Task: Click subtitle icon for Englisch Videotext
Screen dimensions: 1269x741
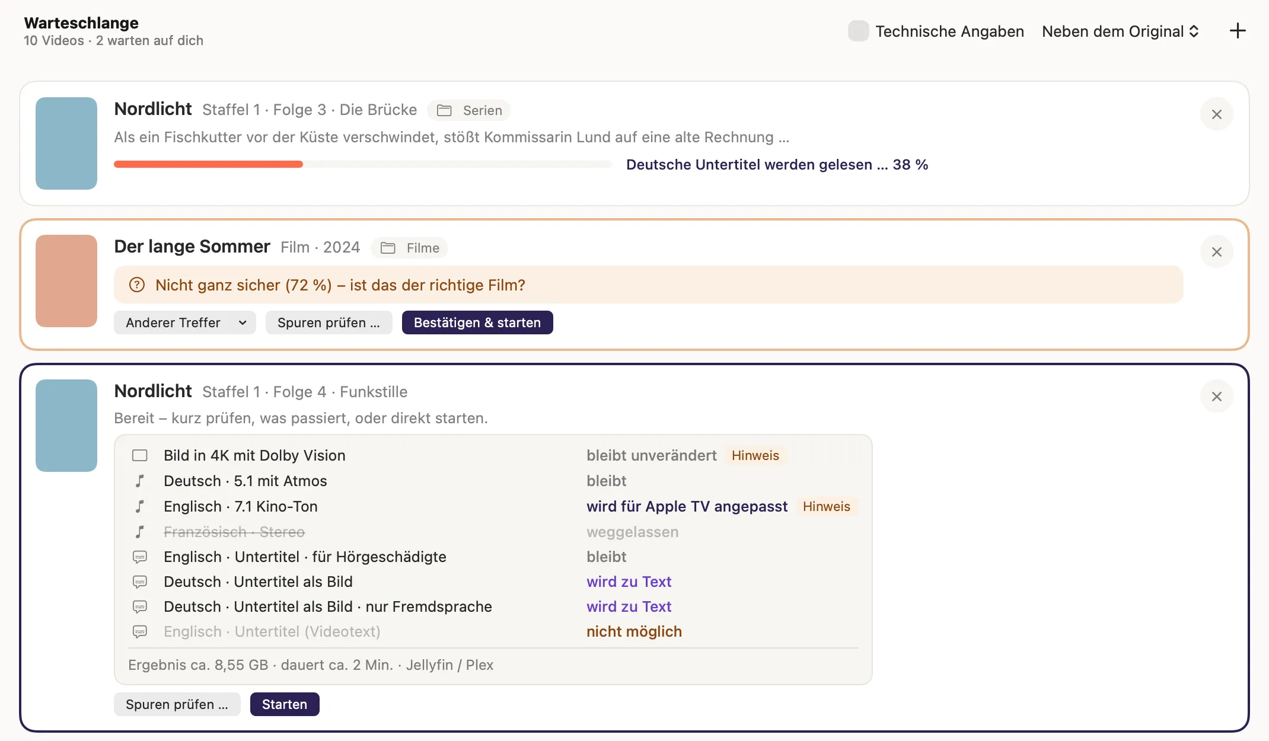Action: pos(140,631)
